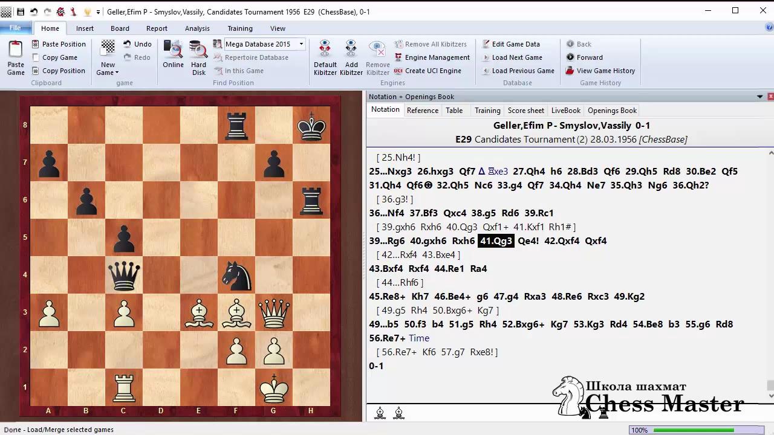This screenshot has height=435, width=774.
Task: Jump to move 42.Qxf4 in notation
Action: click(x=562, y=241)
